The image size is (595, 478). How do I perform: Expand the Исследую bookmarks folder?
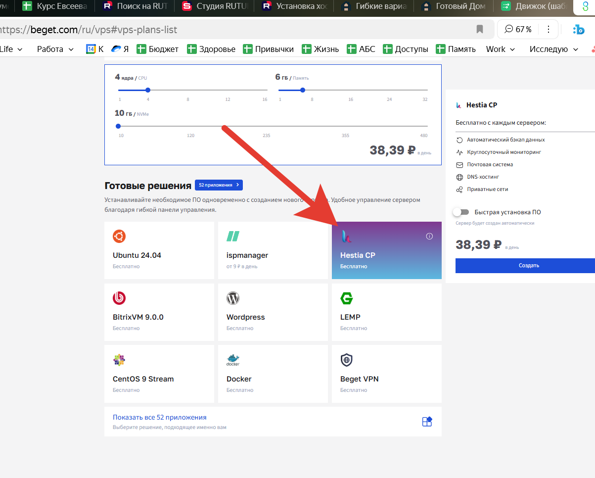pyautogui.click(x=553, y=49)
